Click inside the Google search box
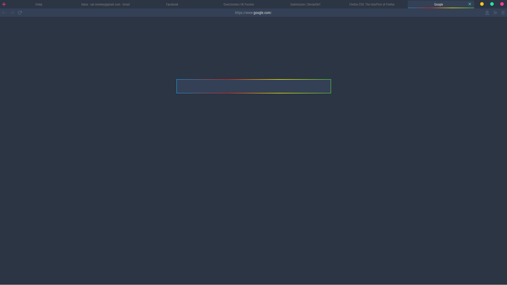This screenshot has width=507, height=285. click(x=253, y=86)
